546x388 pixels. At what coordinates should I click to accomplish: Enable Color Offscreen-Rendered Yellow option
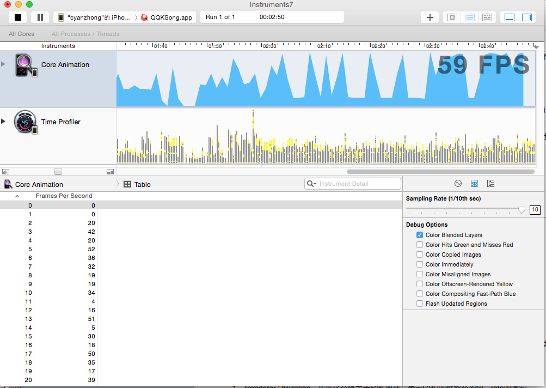420,284
